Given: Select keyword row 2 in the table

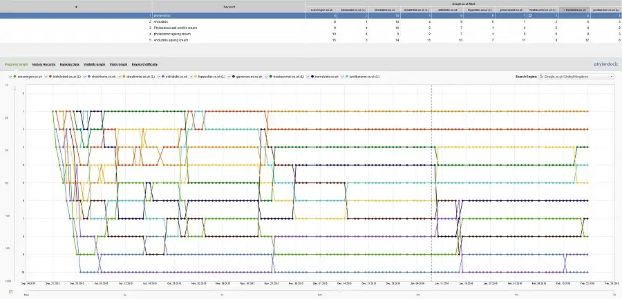Looking at the screenshot, I should [311, 22].
